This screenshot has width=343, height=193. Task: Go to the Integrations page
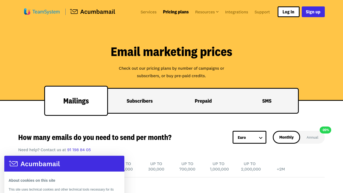[x=237, y=12]
